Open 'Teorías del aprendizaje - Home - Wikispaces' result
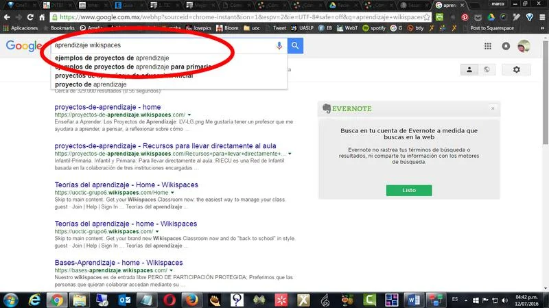 point(126,185)
